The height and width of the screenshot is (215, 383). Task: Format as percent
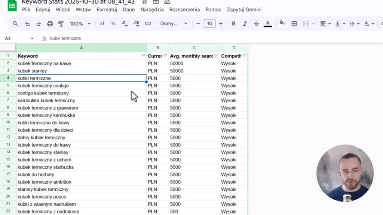tap(113, 24)
